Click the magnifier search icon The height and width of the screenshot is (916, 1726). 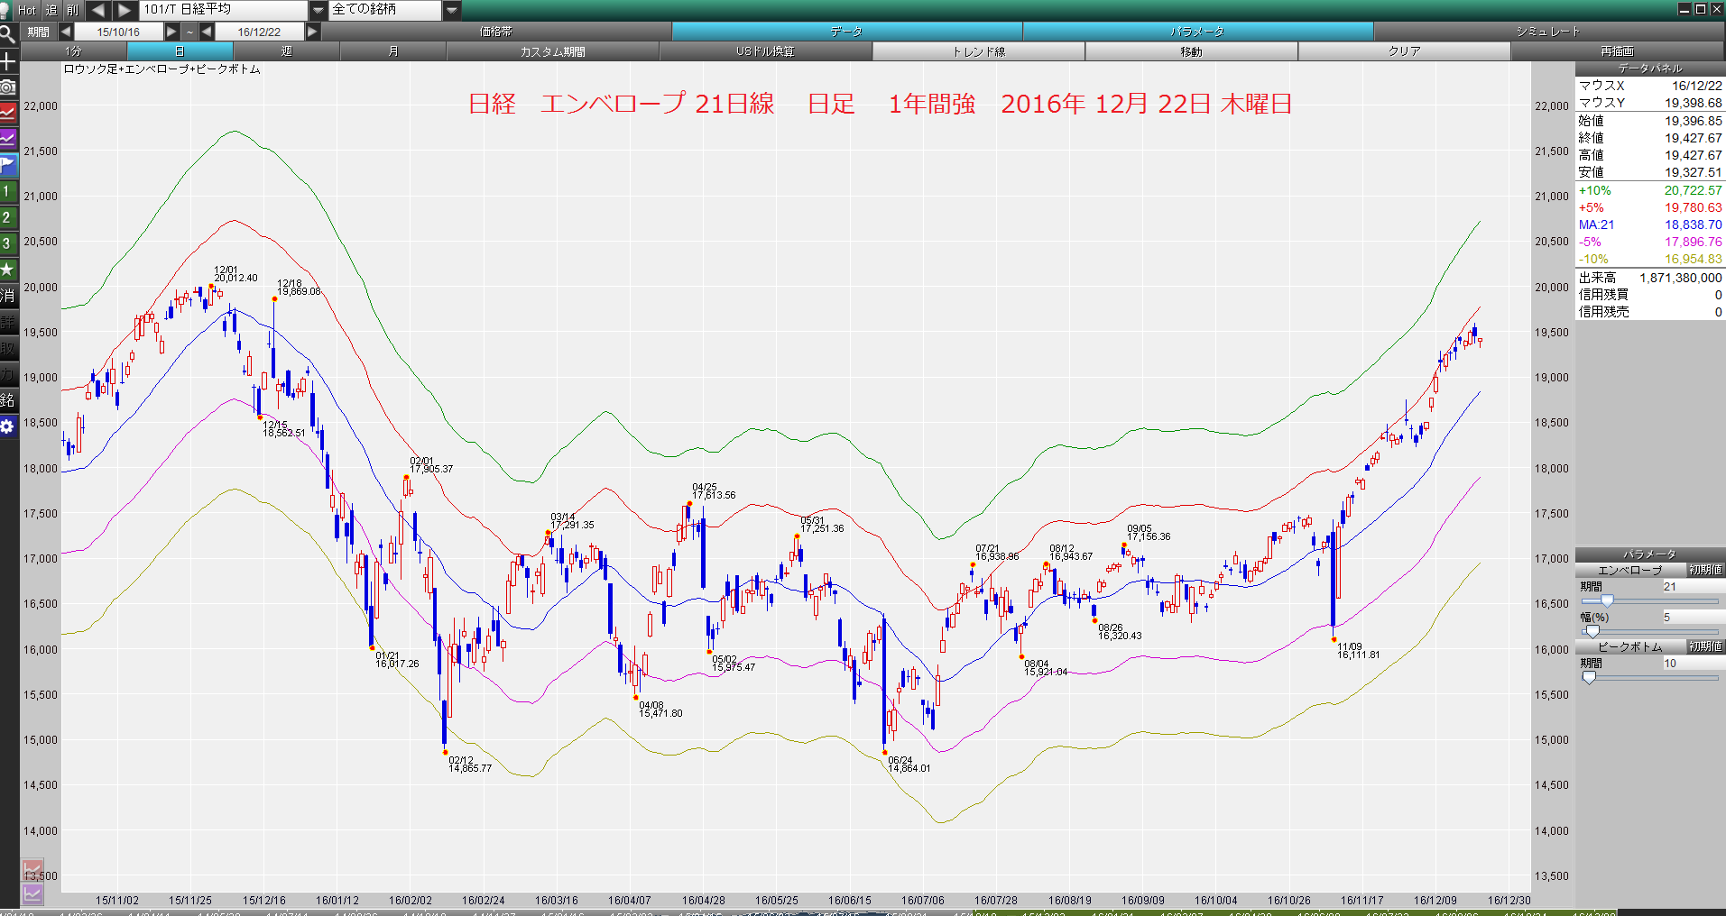(8, 34)
